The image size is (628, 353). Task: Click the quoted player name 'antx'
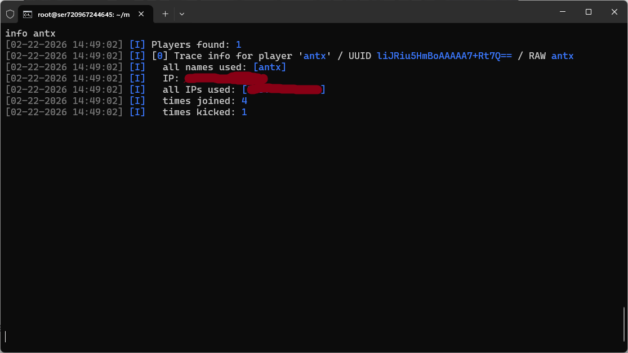(x=314, y=56)
